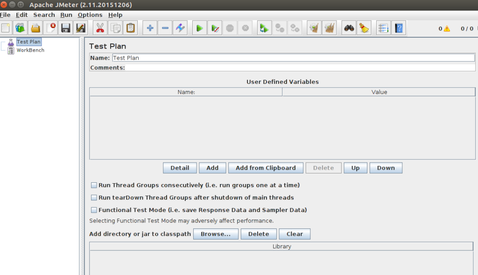Click the 0 / 0 thread count indicator
This screenshot has height=275, width=478.
point(467,28)
